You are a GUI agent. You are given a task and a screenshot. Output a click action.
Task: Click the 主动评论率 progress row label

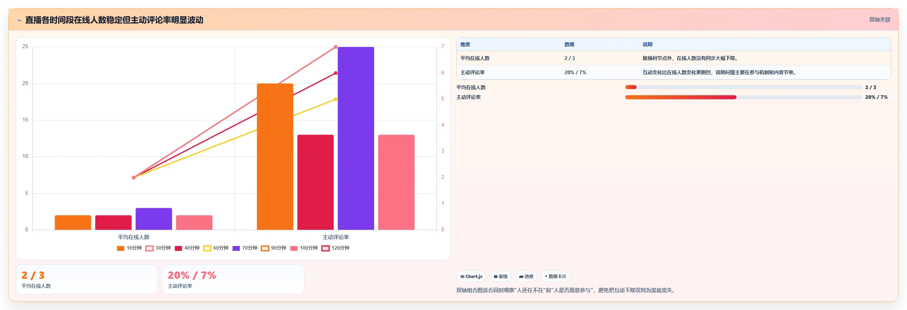click(x=468, y=97)
